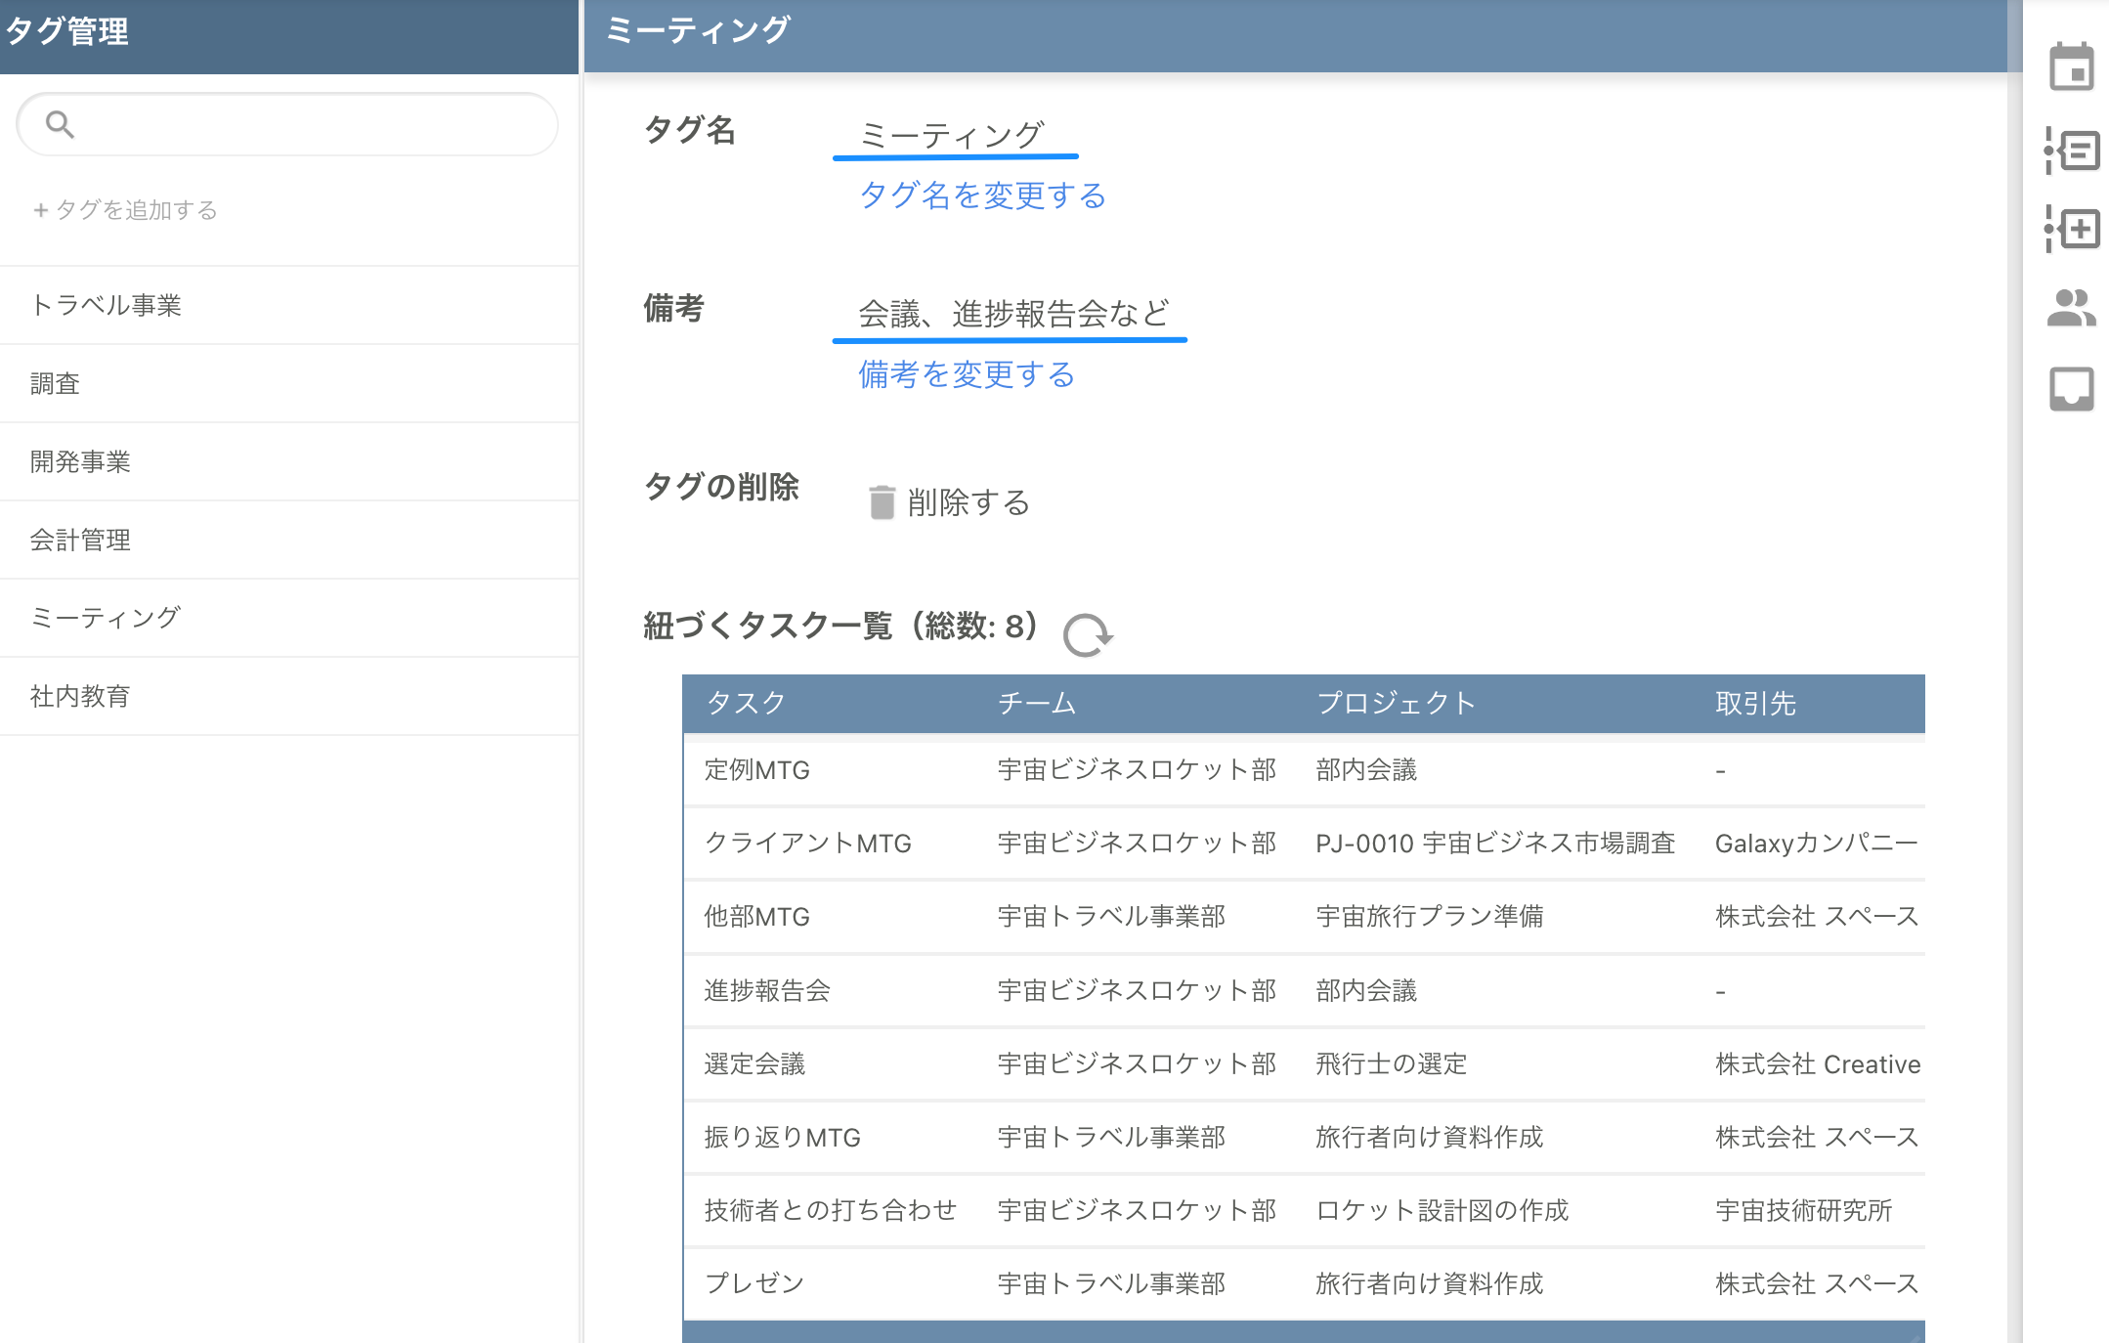Click the magnifying glass search icon
The height and width of the screenshot is (1343, 2109).
[59, 124]
